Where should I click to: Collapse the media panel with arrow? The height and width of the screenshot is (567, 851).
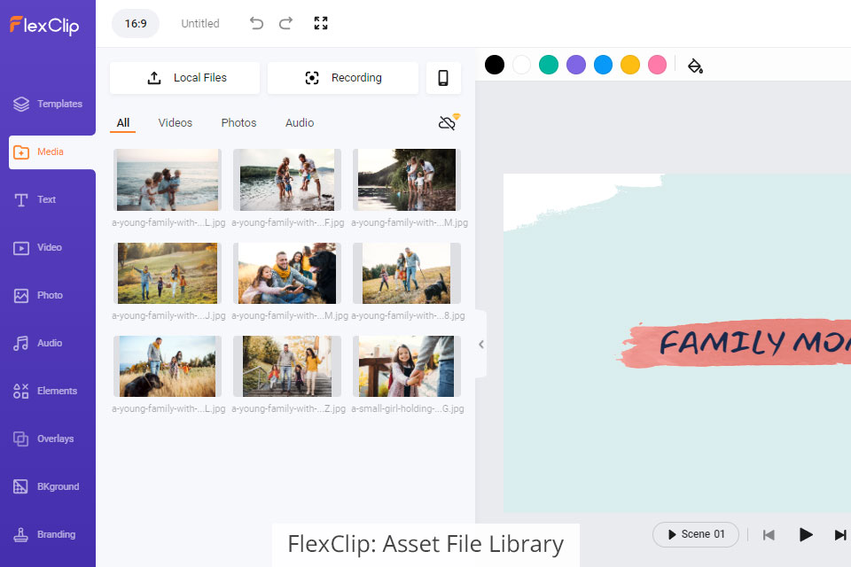pos(480,345)
